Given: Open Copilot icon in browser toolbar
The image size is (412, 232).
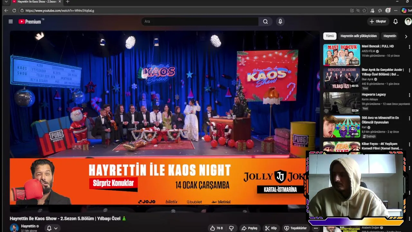Looking at the screenshot, I should point(404,11).
